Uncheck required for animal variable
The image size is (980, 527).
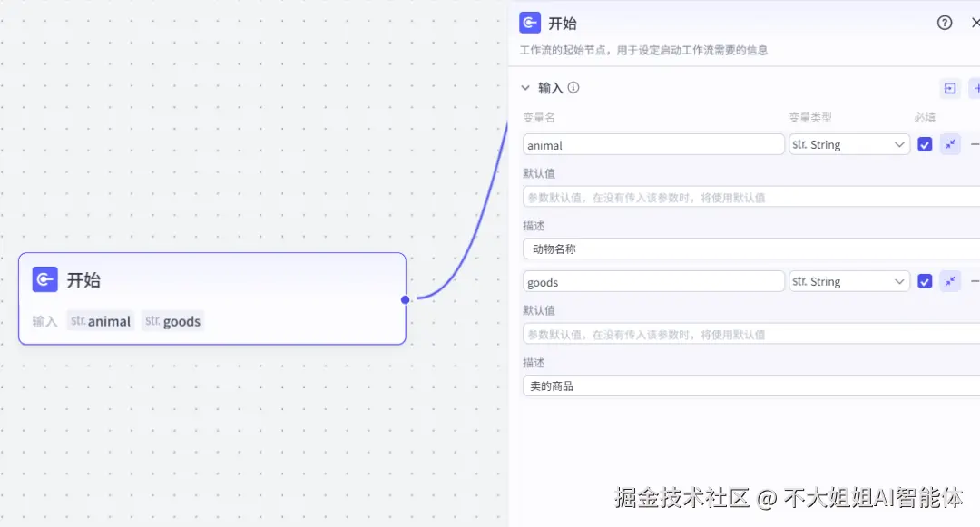[925, 145]
